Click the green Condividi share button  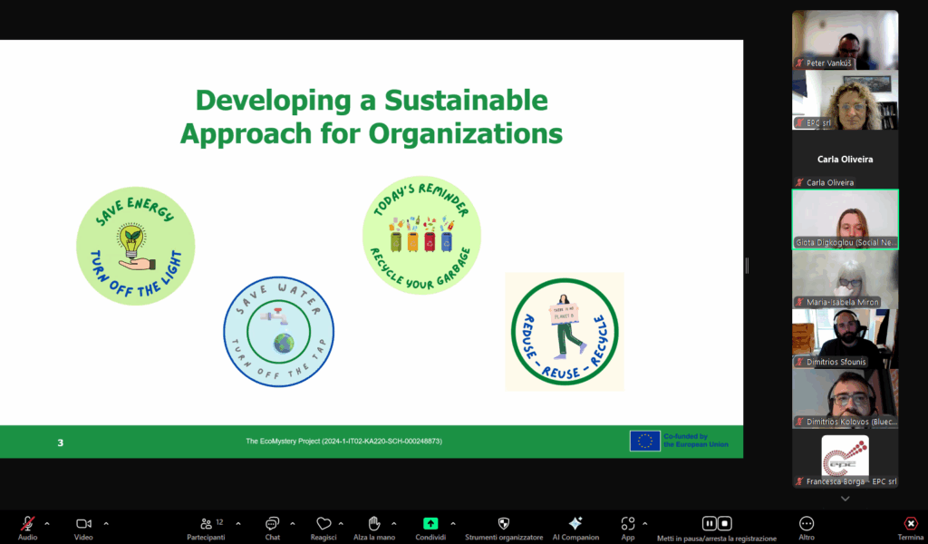point(430,524)
